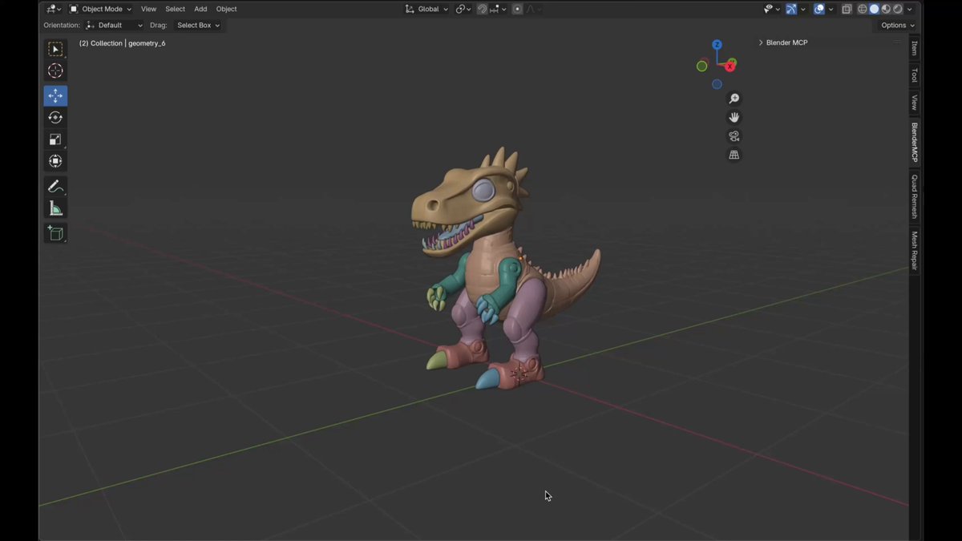Click the negative Z axis gizmo dot
962x541 pixels.
[717, 84]
